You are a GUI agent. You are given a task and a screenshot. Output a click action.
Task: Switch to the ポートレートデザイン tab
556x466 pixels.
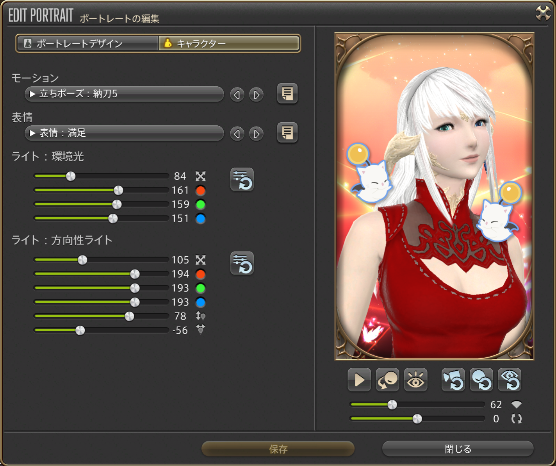[87, 43]
